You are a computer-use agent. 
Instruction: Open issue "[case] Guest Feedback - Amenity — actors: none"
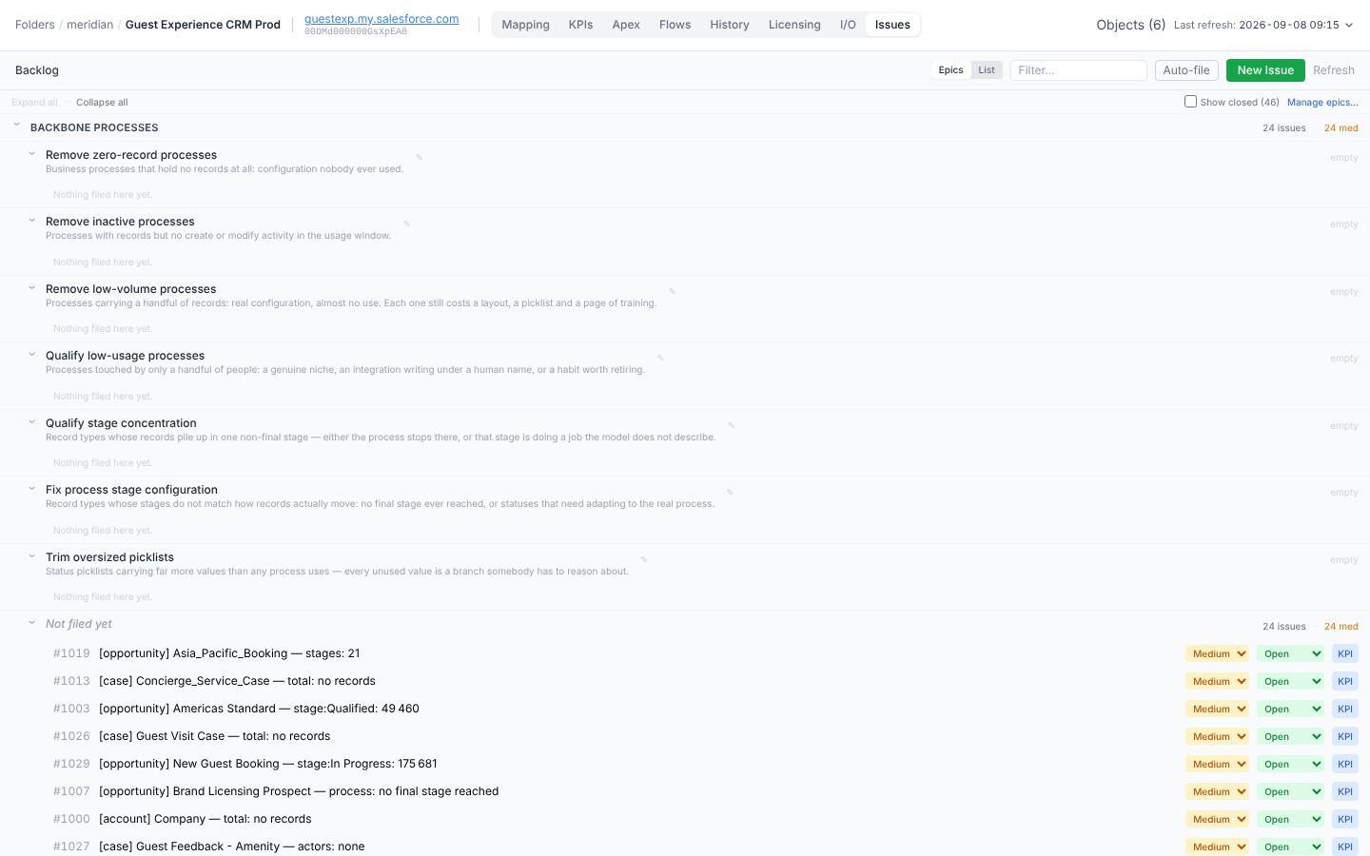[231, 846]
